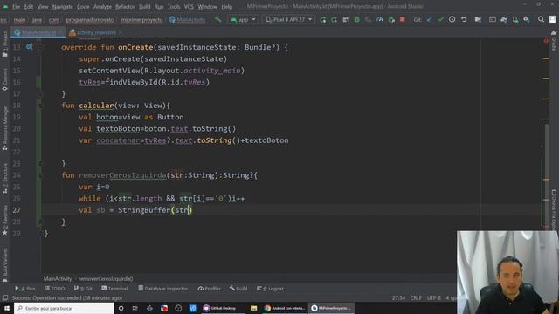Open the File menu
This screenshot has width=559, height=314.
[x=16, y=7]
